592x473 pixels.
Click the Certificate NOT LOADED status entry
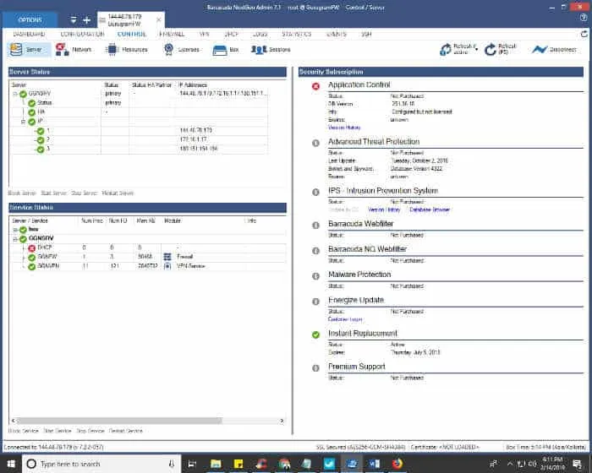(445, 448)
